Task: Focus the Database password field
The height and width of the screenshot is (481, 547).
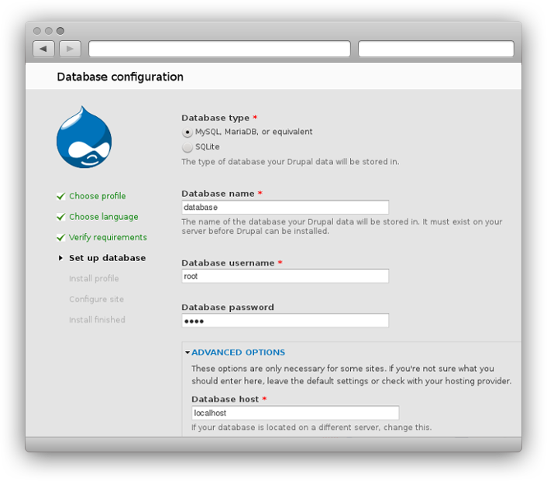Action: 285,321
